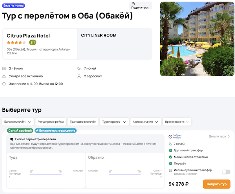Click the airplane icon by Гибкие параметры перелёта
This screenshot has width=235, height=194.
click(11, 139)
